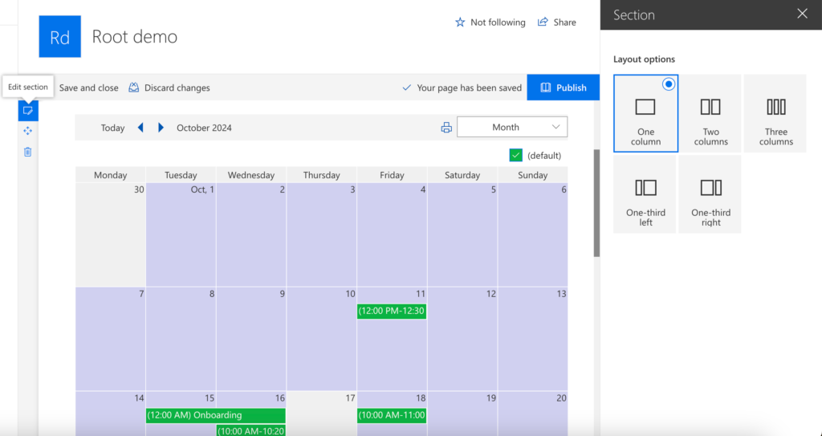Click the page vertical scrollbar
822x436 pixels.
[596, 203]
